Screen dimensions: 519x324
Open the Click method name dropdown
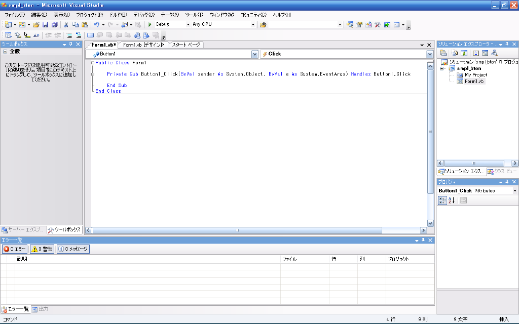(430, 54)
